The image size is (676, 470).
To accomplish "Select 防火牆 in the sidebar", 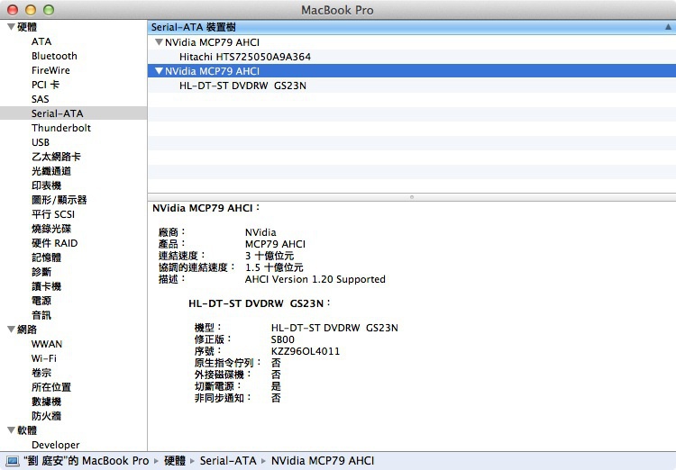I will (x=46, y=416).
